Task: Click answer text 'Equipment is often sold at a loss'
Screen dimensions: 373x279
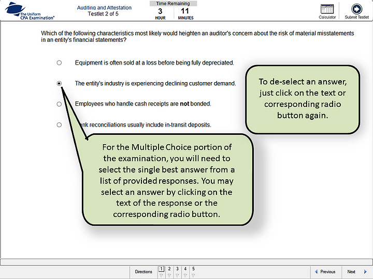Action: (154, 63)
